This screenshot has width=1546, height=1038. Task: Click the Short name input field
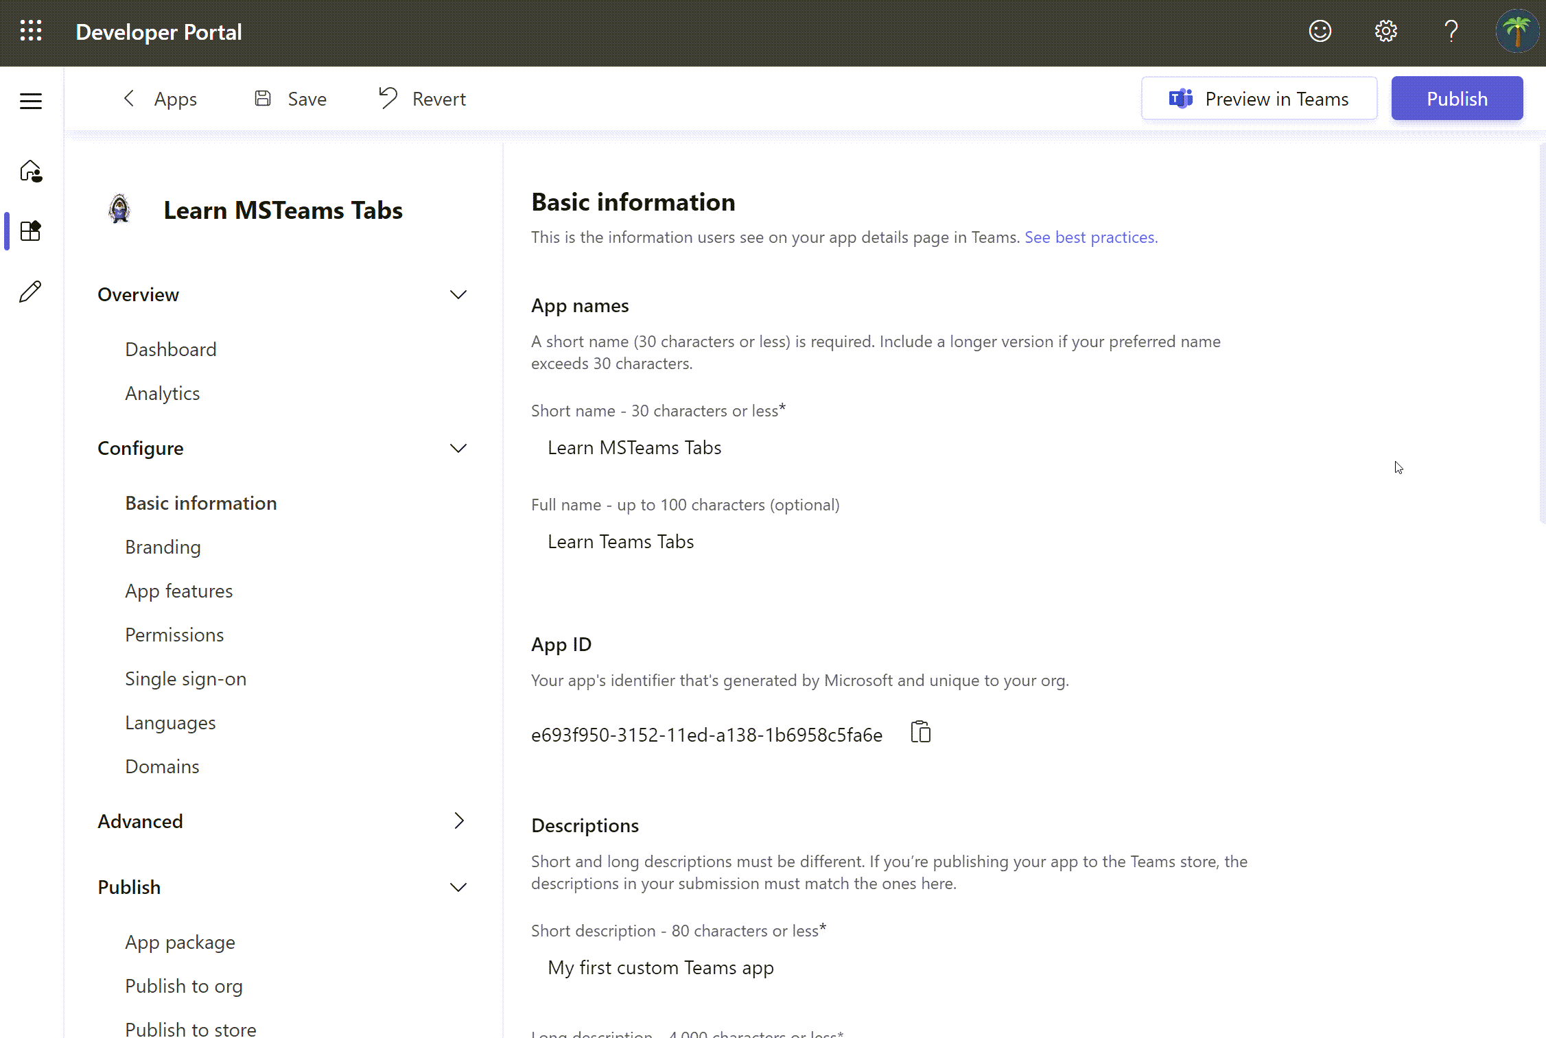892,447
